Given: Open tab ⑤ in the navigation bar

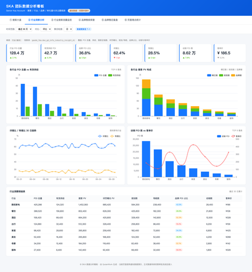Looking at the screenshot, I should click(x=110, y=20).
